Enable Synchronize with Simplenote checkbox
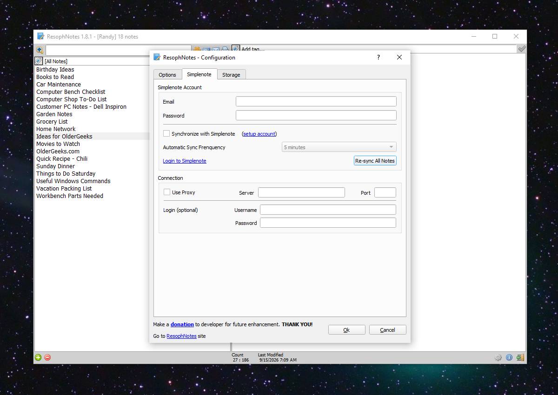 (166, 133)
